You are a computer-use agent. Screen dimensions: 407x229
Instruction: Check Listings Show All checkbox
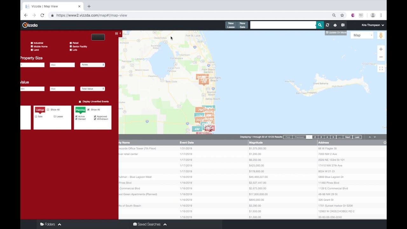[48, 110]
